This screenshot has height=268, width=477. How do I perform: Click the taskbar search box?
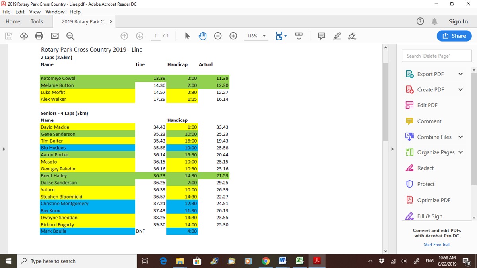[x=77, y=261]
